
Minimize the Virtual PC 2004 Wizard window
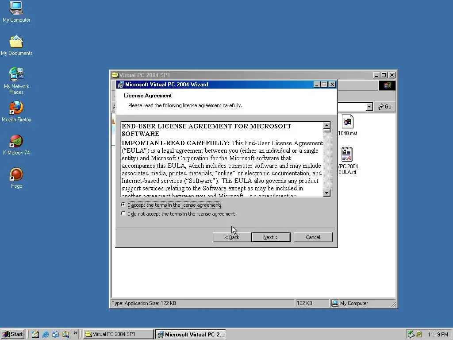pos(317,85)
